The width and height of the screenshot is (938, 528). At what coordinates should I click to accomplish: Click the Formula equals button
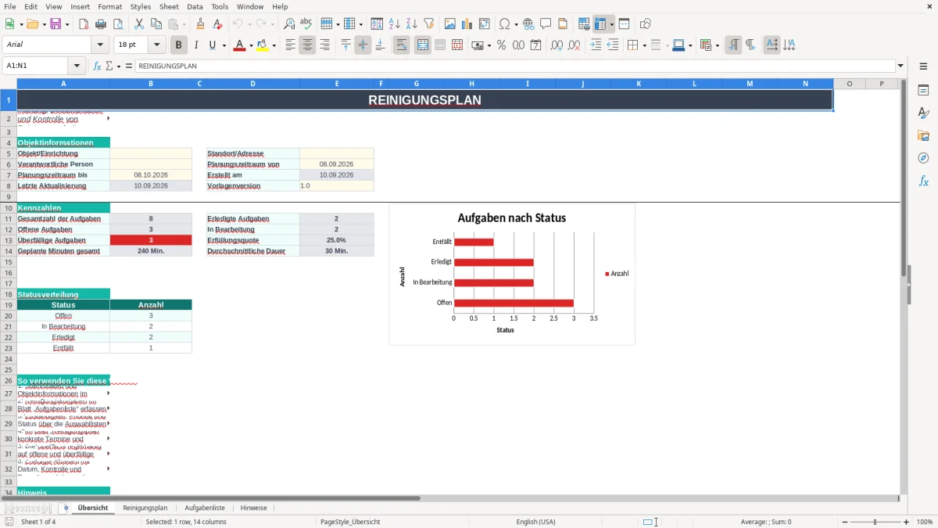coord(129,66)
